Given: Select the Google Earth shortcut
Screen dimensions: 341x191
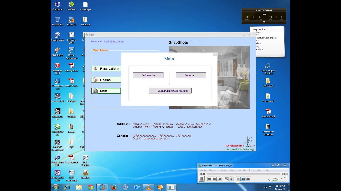Looking at the screenshot, I should pyautogui.click(x=58, y=37).
